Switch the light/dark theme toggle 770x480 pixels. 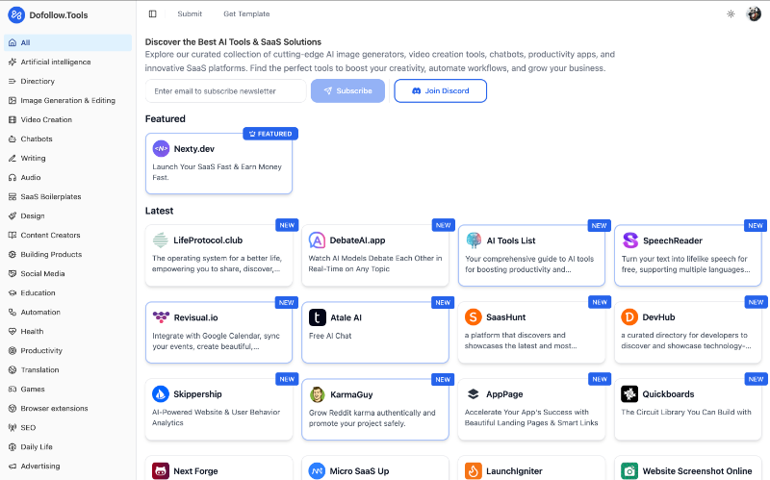731,14
